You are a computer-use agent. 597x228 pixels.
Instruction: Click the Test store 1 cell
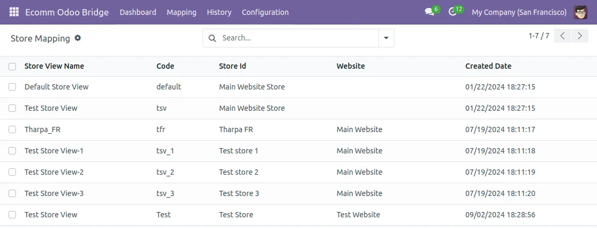238,151
